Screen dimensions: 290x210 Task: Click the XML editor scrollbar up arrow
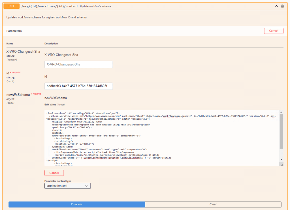click(x=281, y=112)
